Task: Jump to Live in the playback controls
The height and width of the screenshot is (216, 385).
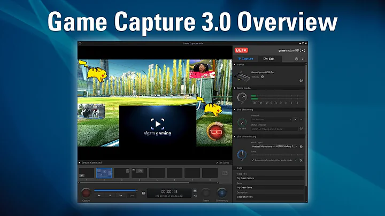Action: click(x=132, y=196)
